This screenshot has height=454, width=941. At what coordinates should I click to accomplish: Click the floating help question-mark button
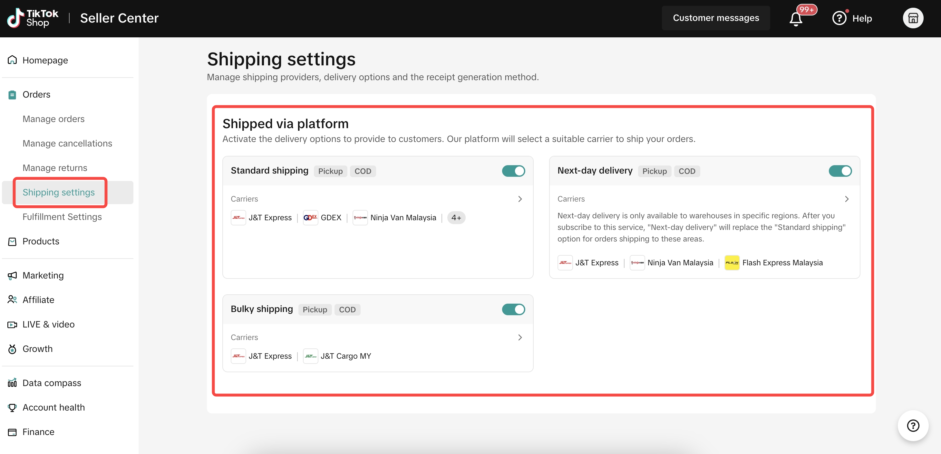coord(913,426)
